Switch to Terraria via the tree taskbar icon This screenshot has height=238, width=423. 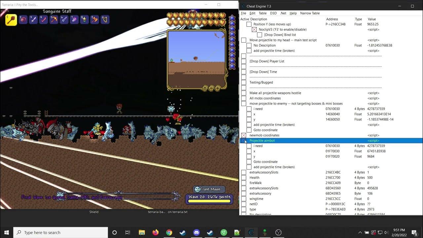pyautogui.click(x=265, y=232)
